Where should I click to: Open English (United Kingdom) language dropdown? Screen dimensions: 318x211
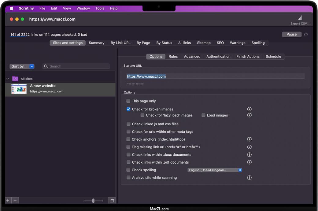point(215,170)
